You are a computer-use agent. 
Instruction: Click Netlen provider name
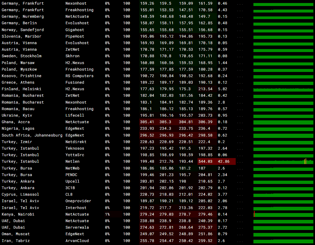[x=72, y=161]
